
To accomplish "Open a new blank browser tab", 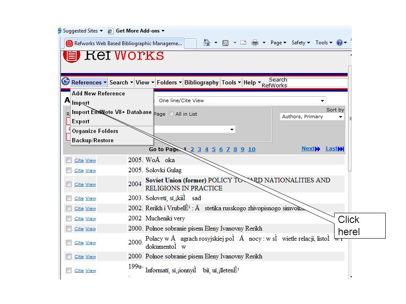I will coord(190,43).
